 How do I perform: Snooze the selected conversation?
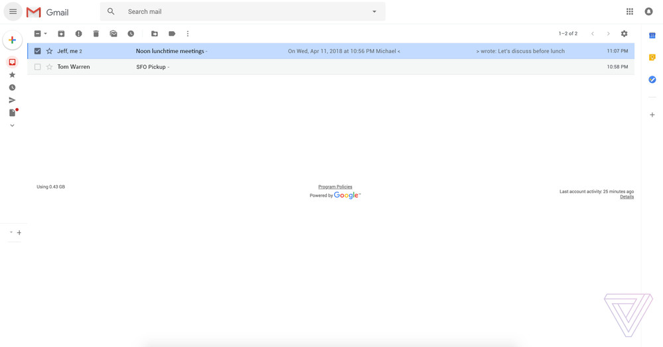(x=131, y=34)
